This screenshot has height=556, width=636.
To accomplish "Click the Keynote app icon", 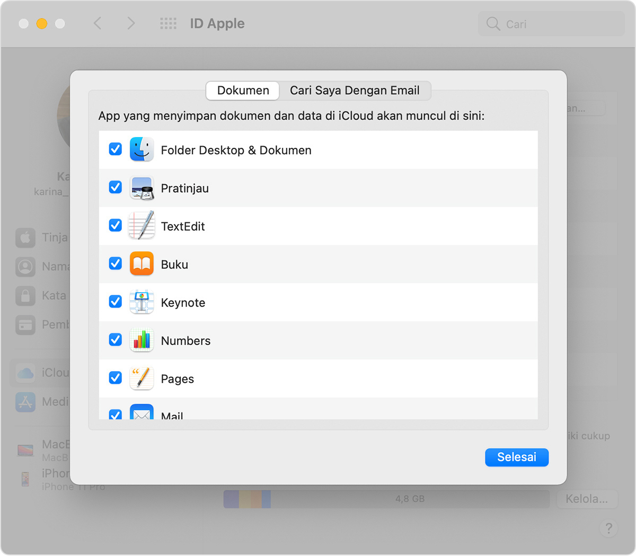I will click(x=142, y=302).
